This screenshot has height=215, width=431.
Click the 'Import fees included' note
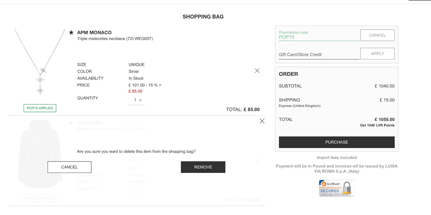337,157
